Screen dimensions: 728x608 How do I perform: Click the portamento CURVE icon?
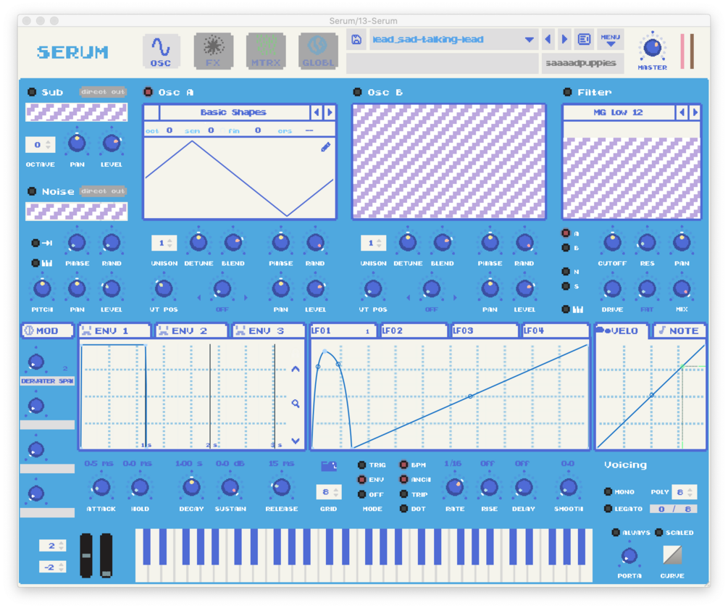[672, 554]
